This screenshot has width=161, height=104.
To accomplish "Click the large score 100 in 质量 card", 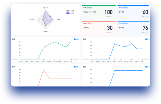I will 109,12.
